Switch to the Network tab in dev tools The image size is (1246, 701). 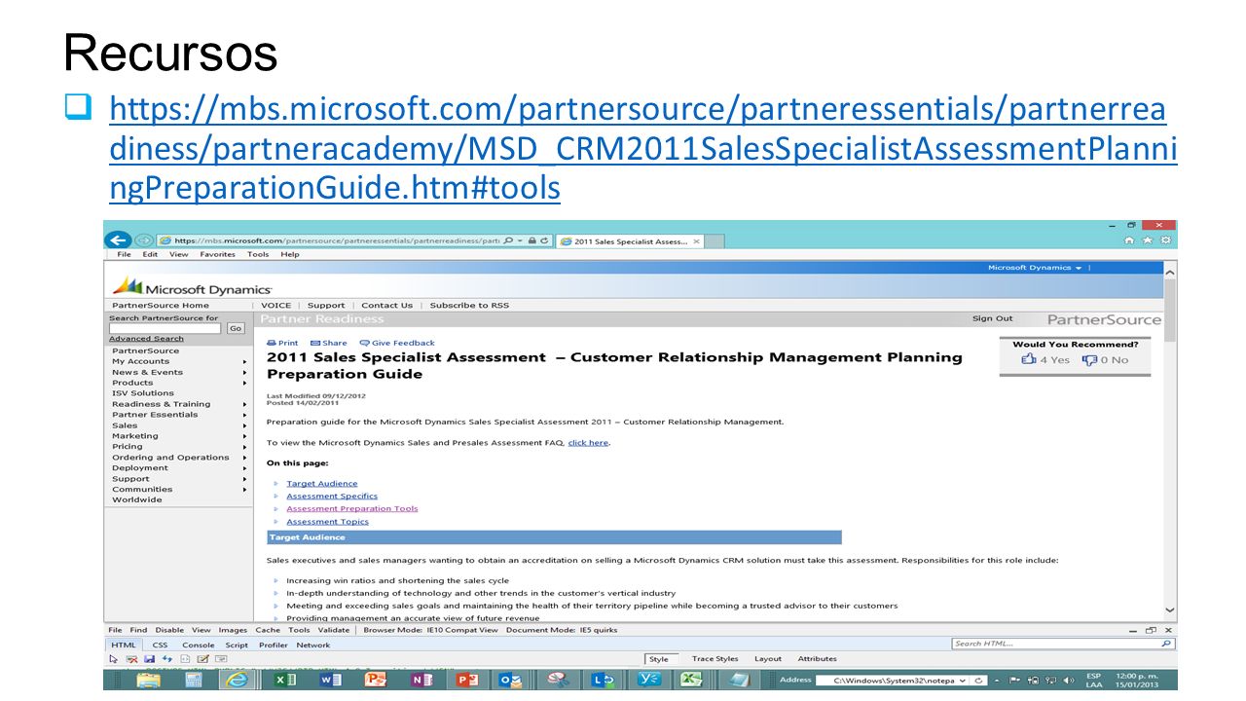(x=313, y=645)
